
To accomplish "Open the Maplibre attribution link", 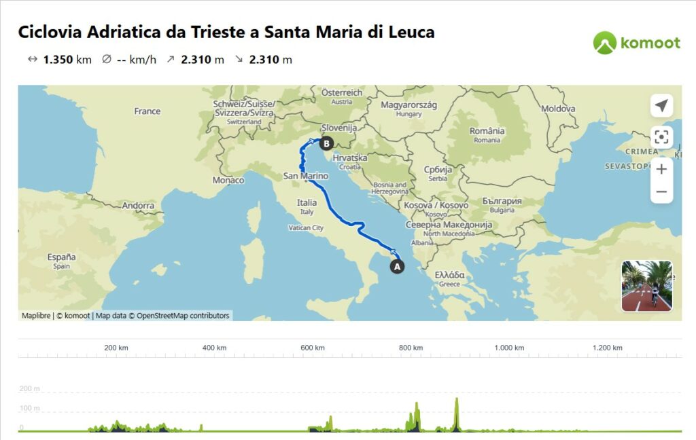I will click(36, 316).
